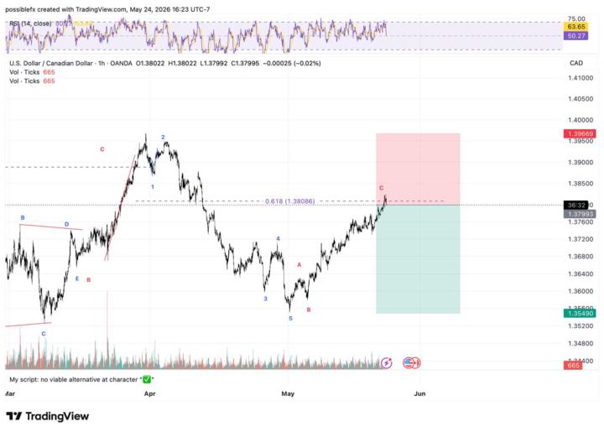The width and height of the screenshot is (604, 432).
Task: Click the blue wave label 2
Action: 163,137
